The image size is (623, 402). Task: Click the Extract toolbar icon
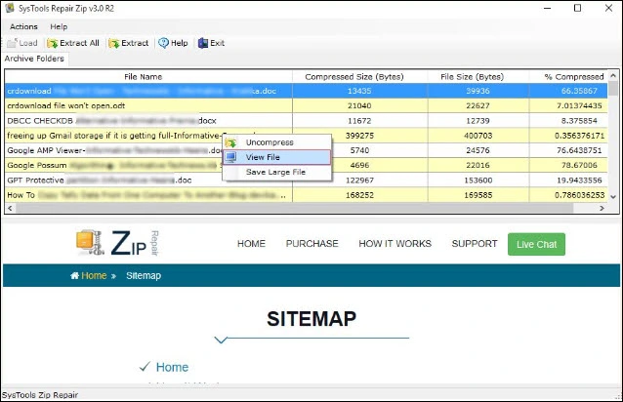(x=114, y=43)
